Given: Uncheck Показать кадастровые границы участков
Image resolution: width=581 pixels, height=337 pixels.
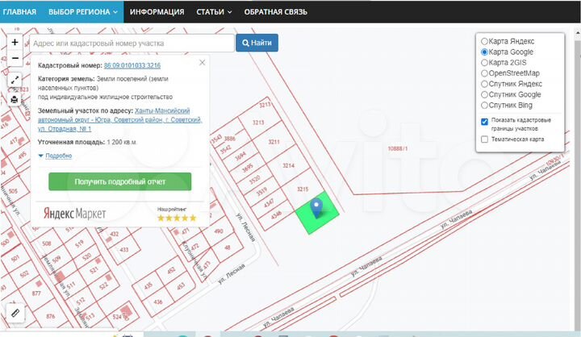Looking at the screenshot, I should (484, 121).
